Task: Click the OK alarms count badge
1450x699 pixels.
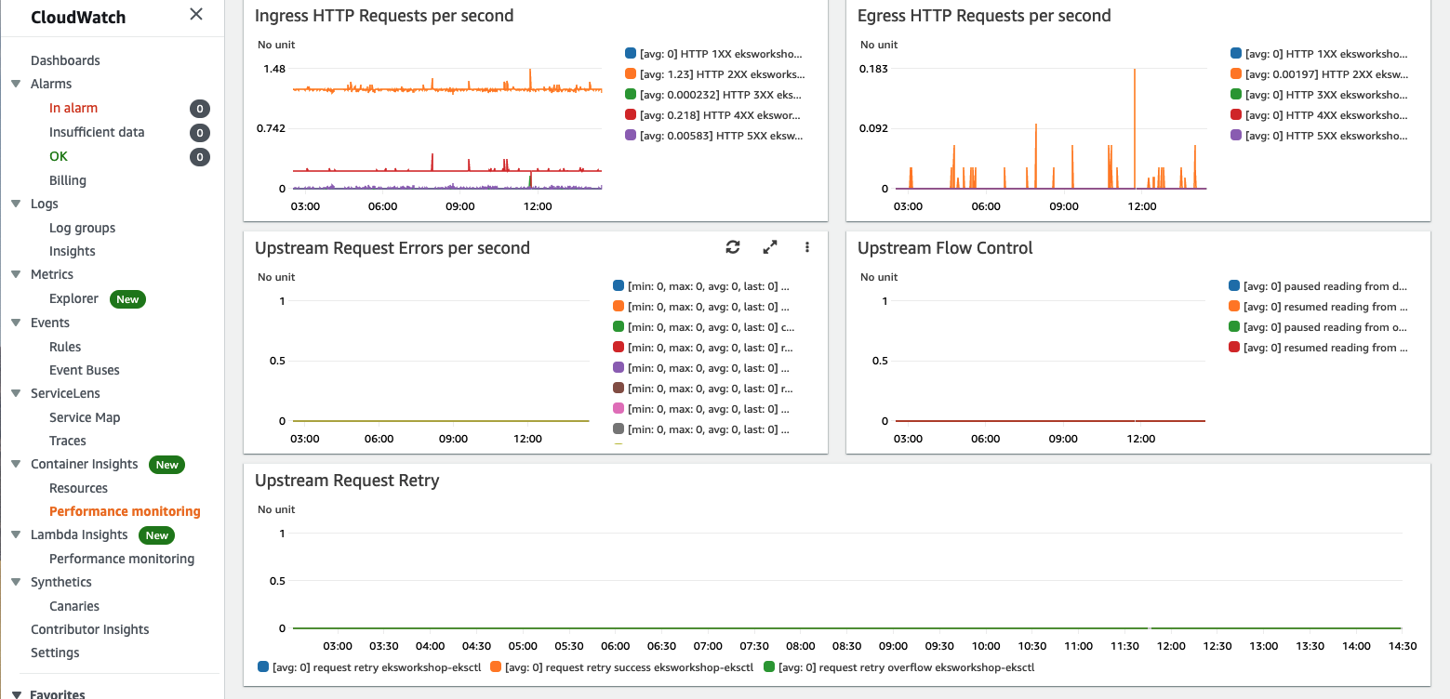Action: pos(199,157)
